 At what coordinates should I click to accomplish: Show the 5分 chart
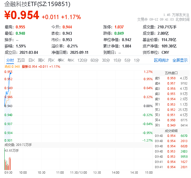pyautogui.click(x=127, y=60)
